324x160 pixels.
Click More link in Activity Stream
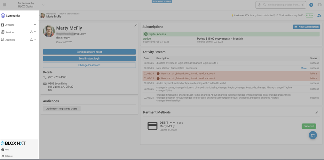pyautogui.click(x=304, y=68)
